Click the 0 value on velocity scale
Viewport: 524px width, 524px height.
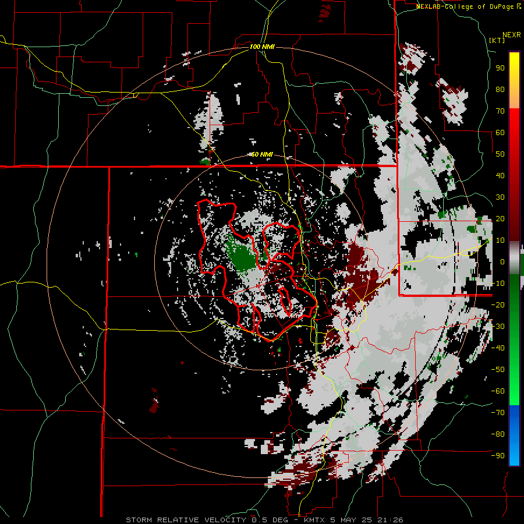click(502, 261)
